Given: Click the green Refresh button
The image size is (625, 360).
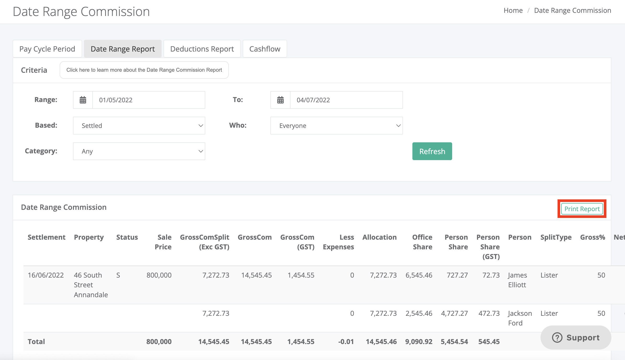Looking at the screenshot, I should point(432,151).
